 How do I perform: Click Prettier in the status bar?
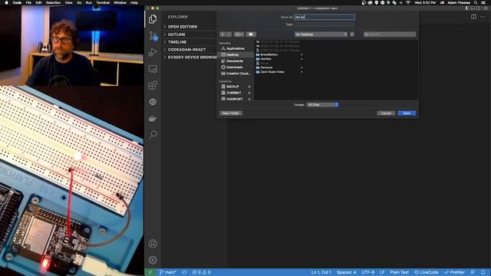(x=454, y=272)
